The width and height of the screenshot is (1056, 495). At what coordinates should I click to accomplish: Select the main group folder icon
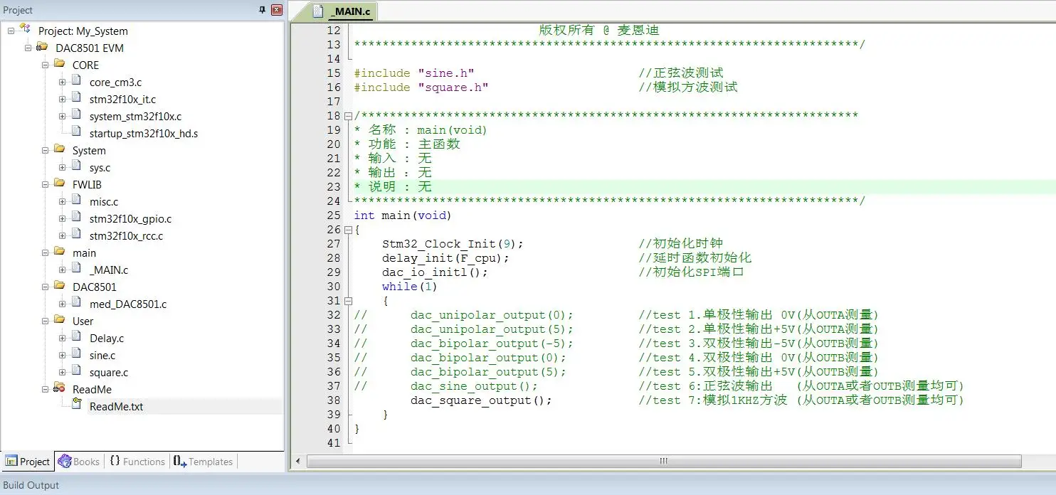point(60,252)
